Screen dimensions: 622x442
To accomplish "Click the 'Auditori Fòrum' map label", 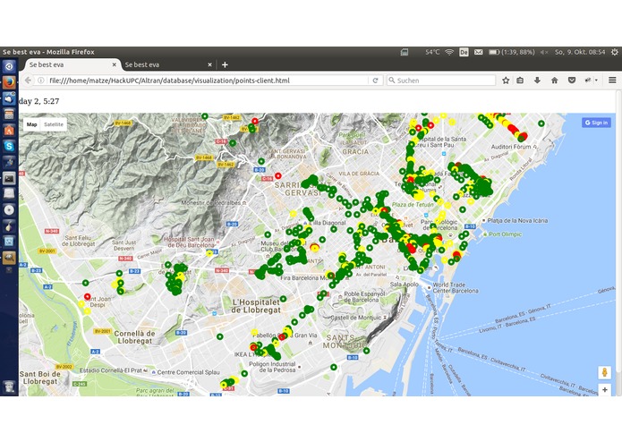I will tap(511, 147).
